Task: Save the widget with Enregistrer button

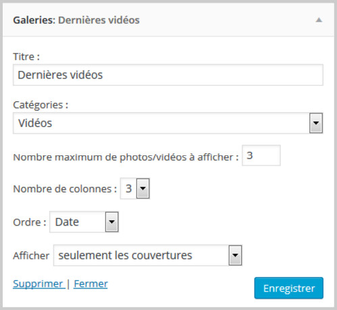Action: tap(289, 288)
